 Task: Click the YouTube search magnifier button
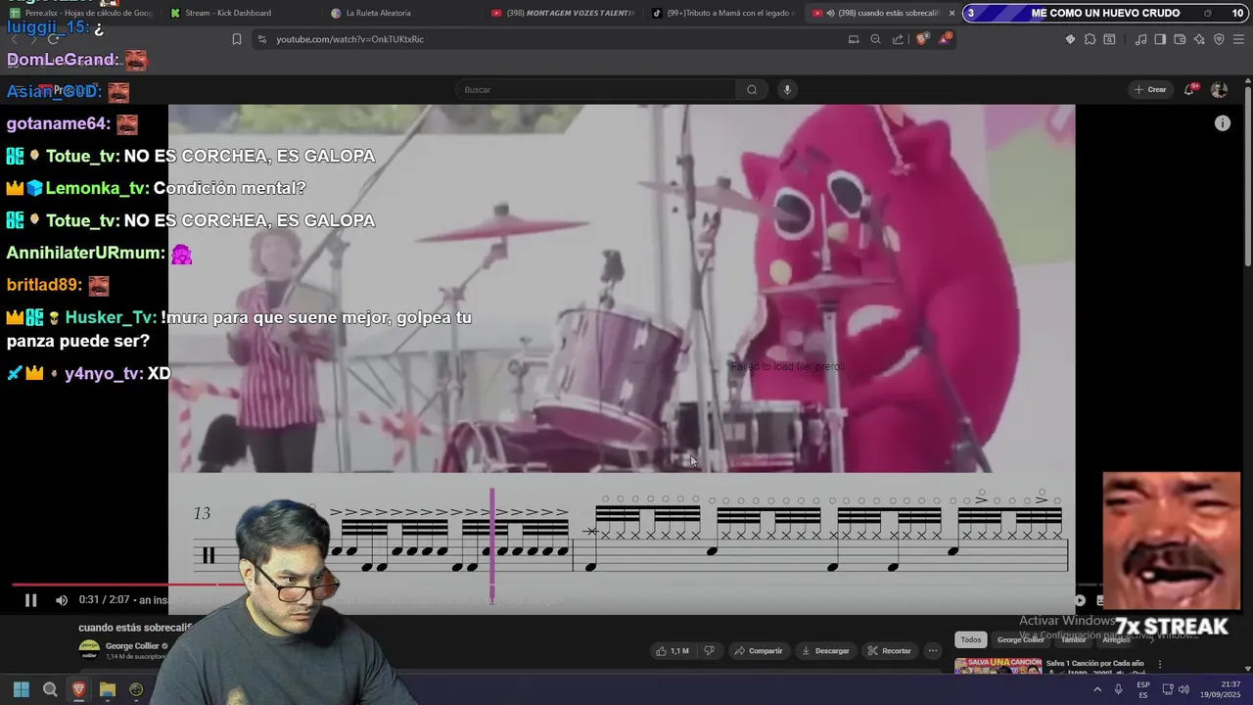pyautogui.click(x=752, y=90)
